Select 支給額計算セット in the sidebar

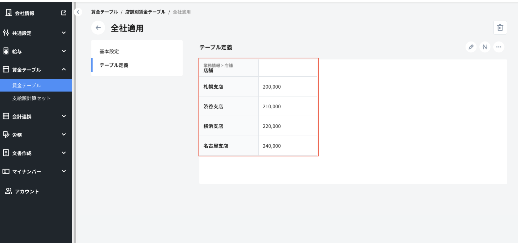pos(31,98)
